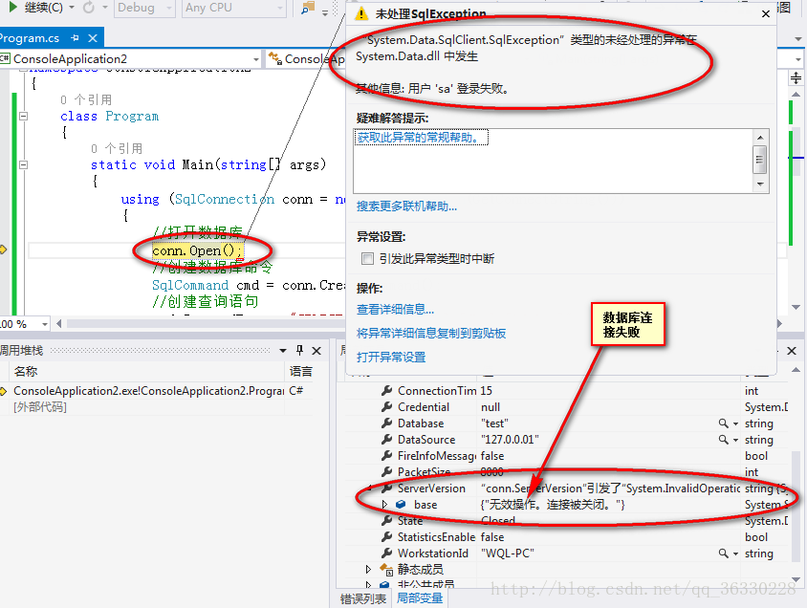Pin the call stack panel

[x=299, y=350]
